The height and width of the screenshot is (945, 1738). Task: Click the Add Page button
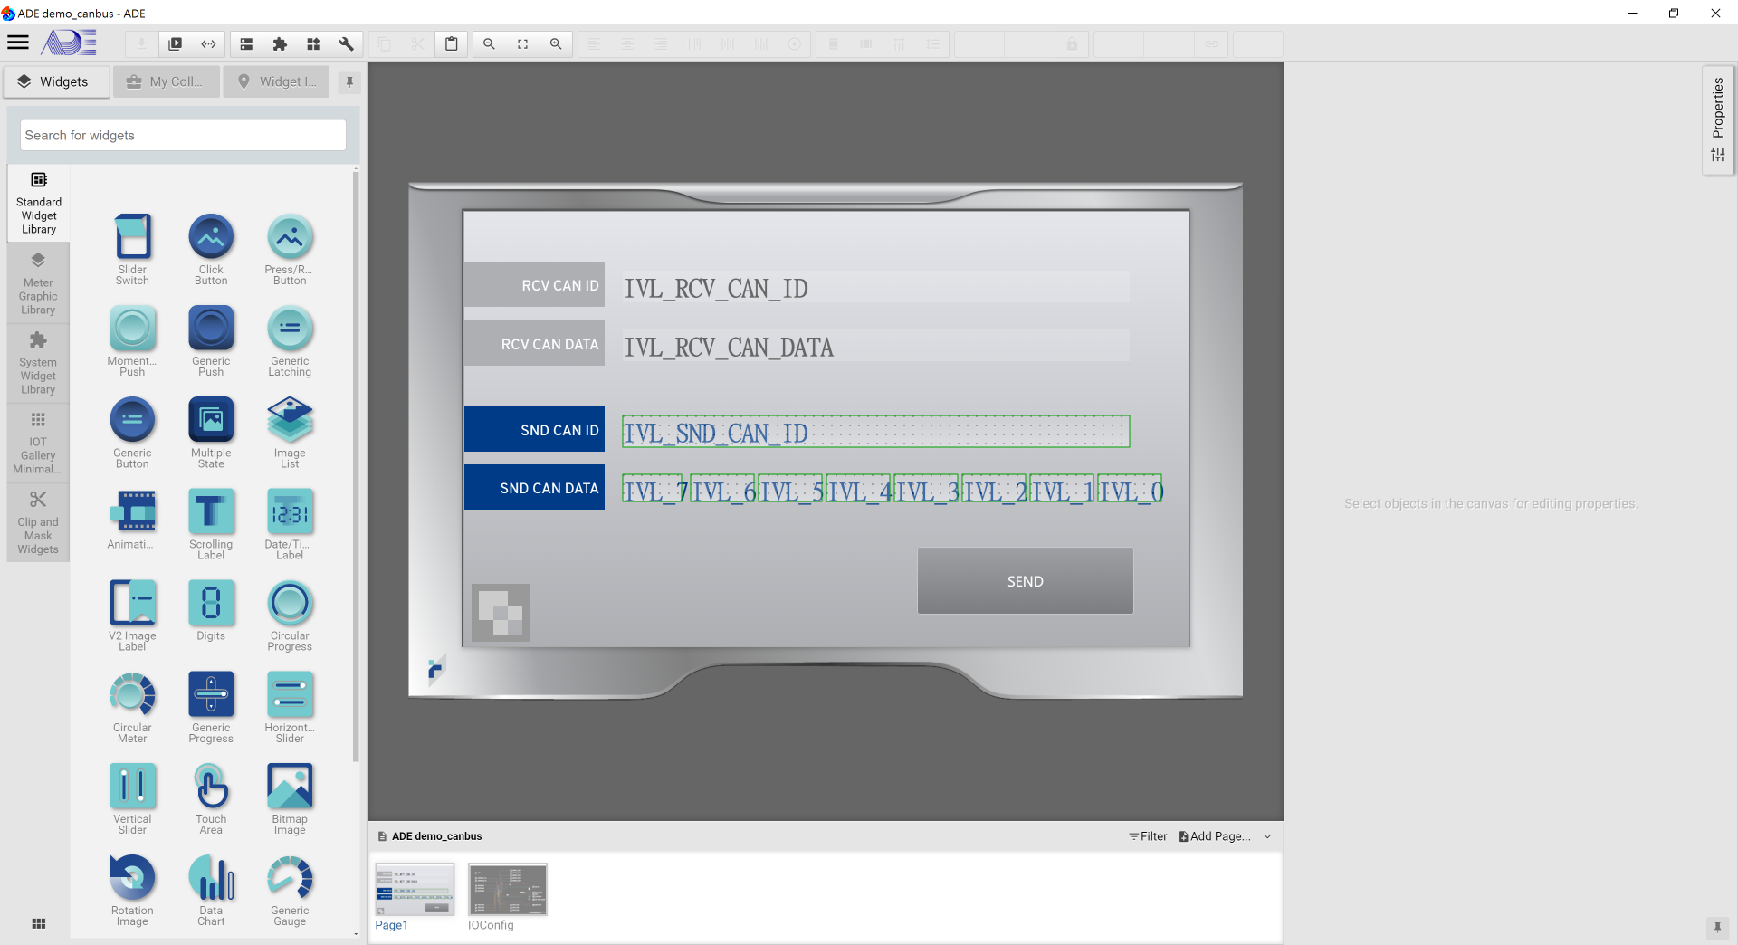(1215, 836)
